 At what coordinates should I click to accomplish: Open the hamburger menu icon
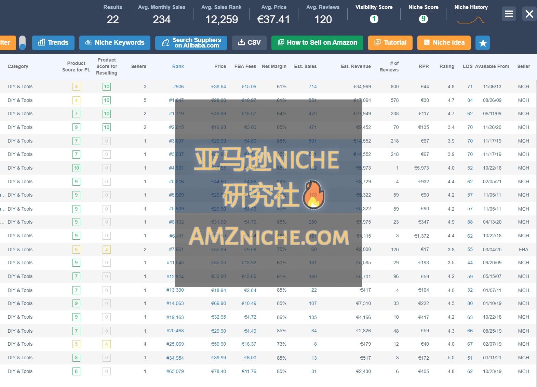tap(509, 14)
